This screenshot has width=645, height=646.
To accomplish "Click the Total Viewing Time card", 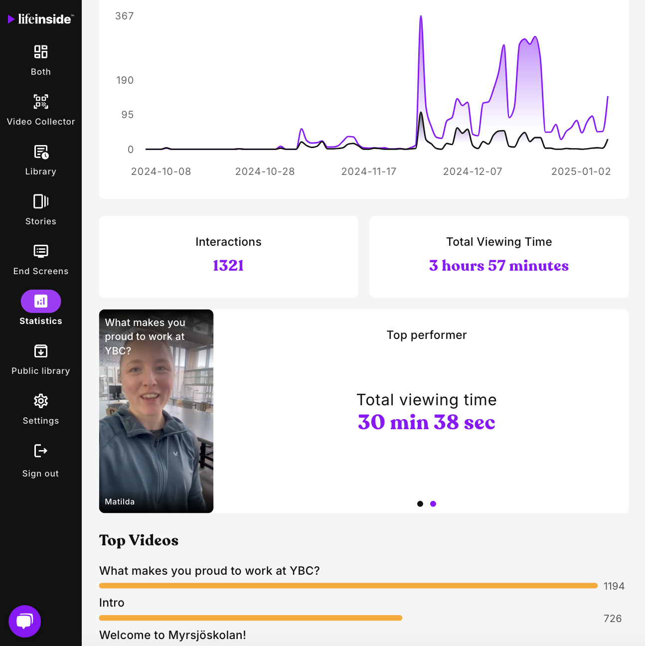I will click(x=498, y=257).
